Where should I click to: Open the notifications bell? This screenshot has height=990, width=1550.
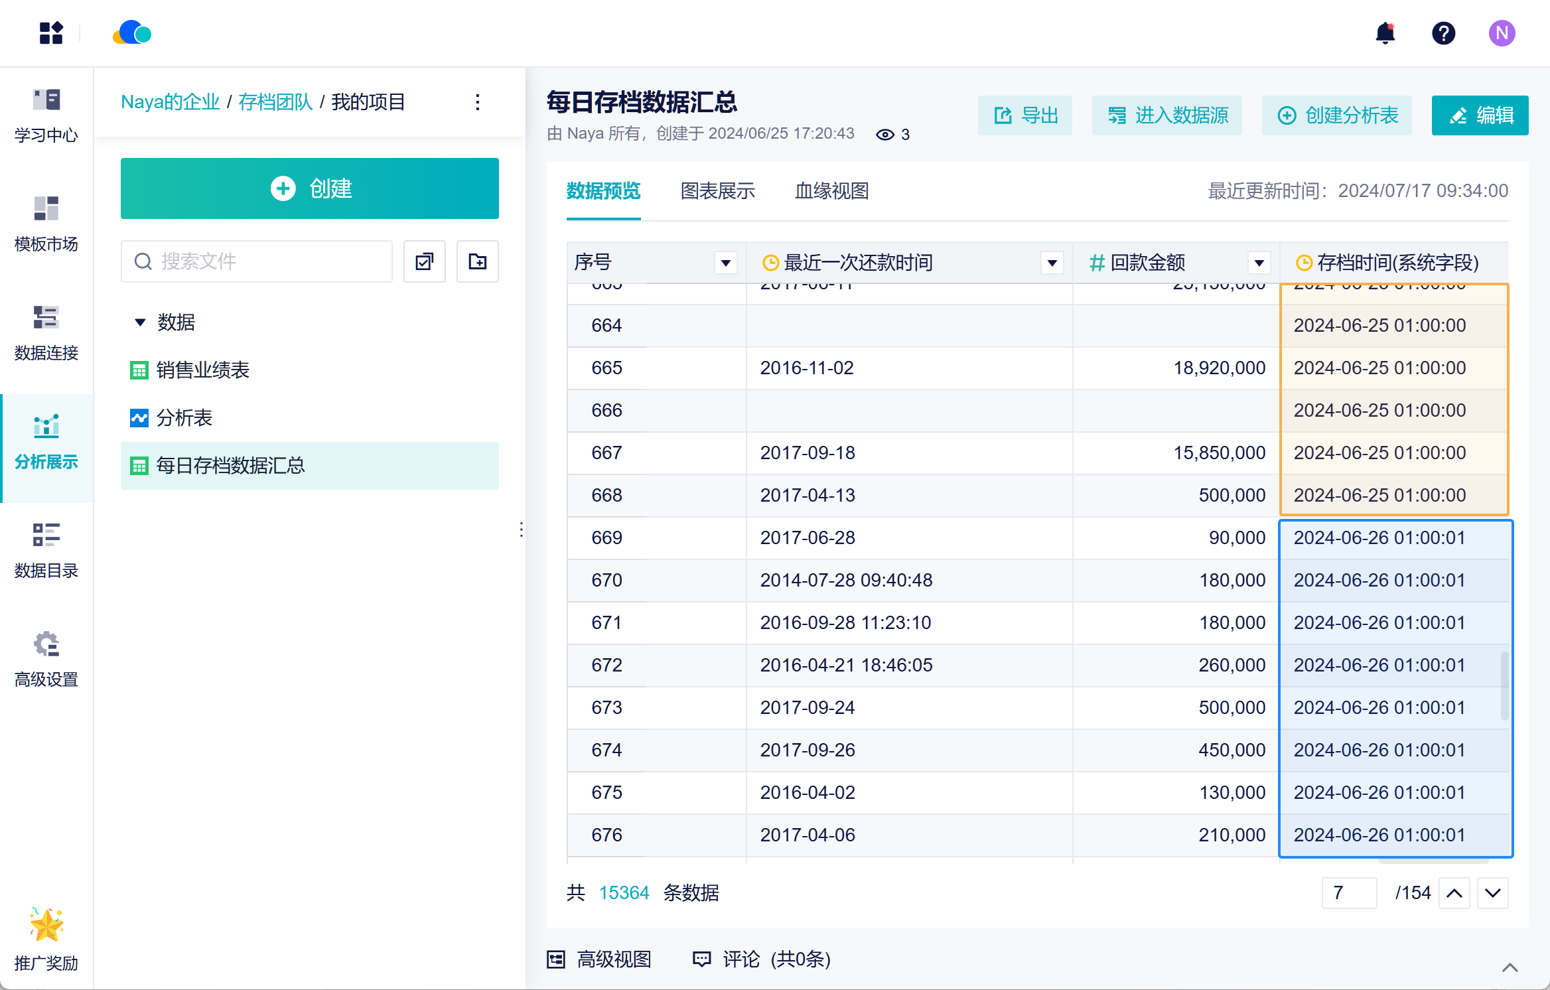(x=1385, y=33)
